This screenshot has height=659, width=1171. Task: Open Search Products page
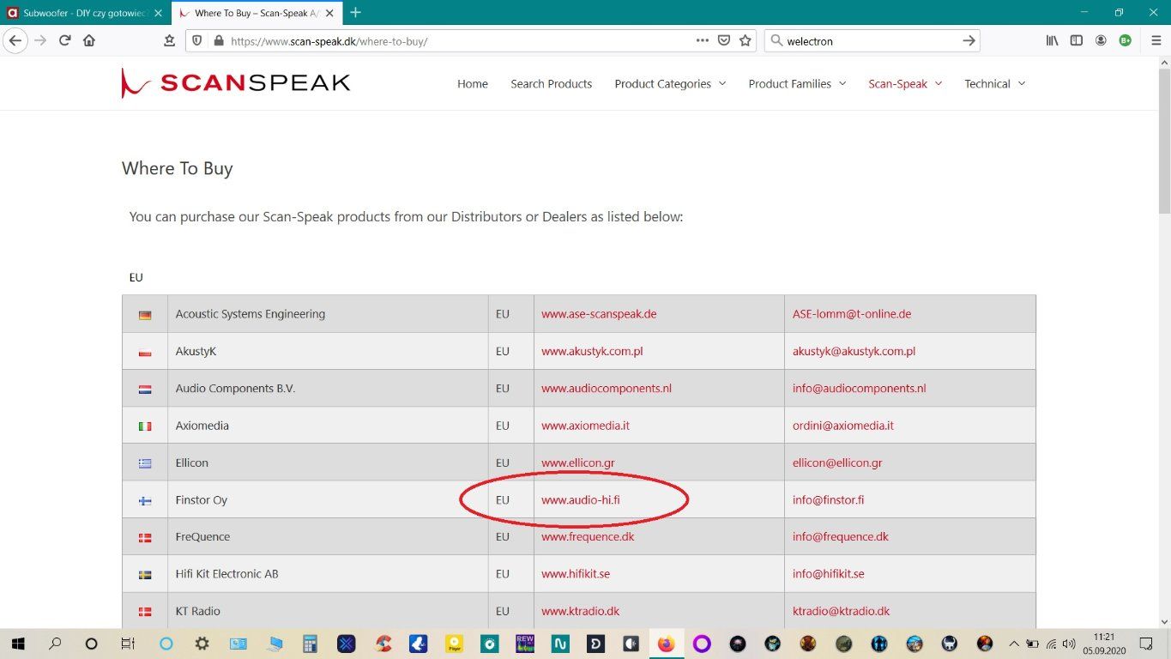tap(551, 83)
